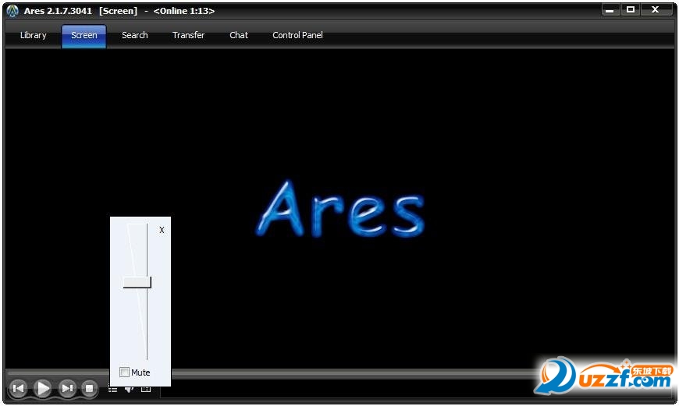Minimize the Ares window

click(x=610, y=9)
